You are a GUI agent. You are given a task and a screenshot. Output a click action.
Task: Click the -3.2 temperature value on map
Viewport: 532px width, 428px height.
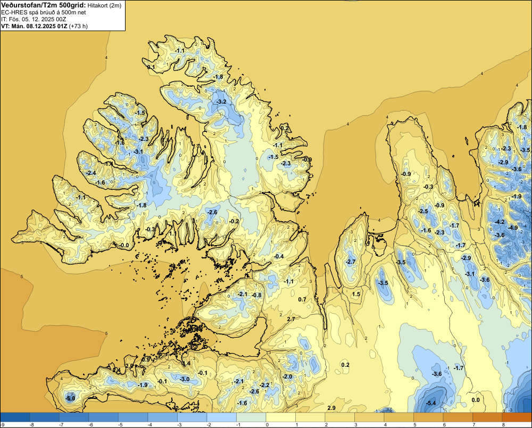point(221,102)
